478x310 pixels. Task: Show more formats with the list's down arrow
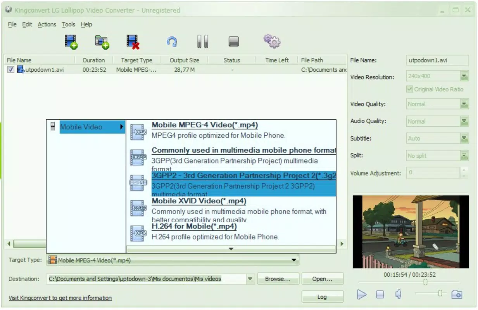tap(231, 249)
